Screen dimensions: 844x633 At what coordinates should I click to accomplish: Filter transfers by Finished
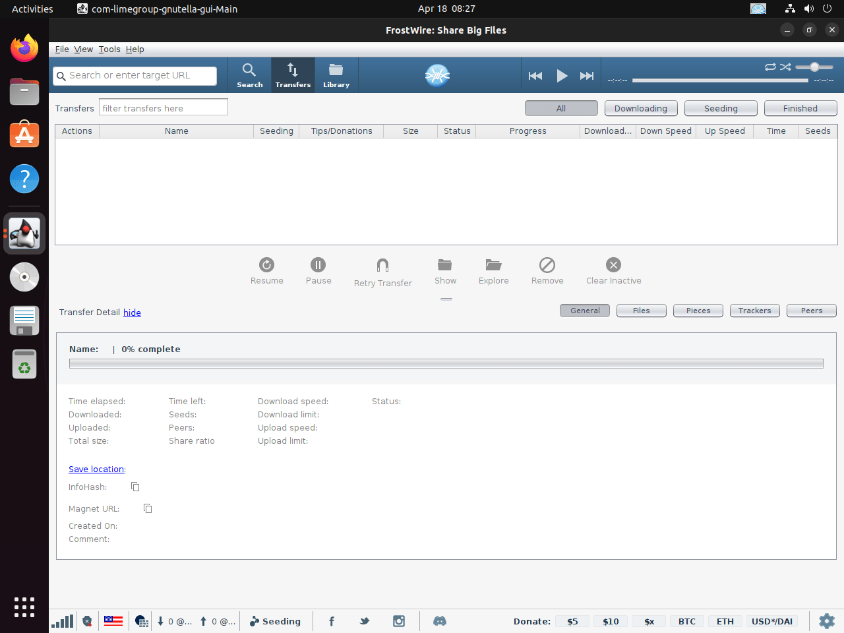click(800, 108)
